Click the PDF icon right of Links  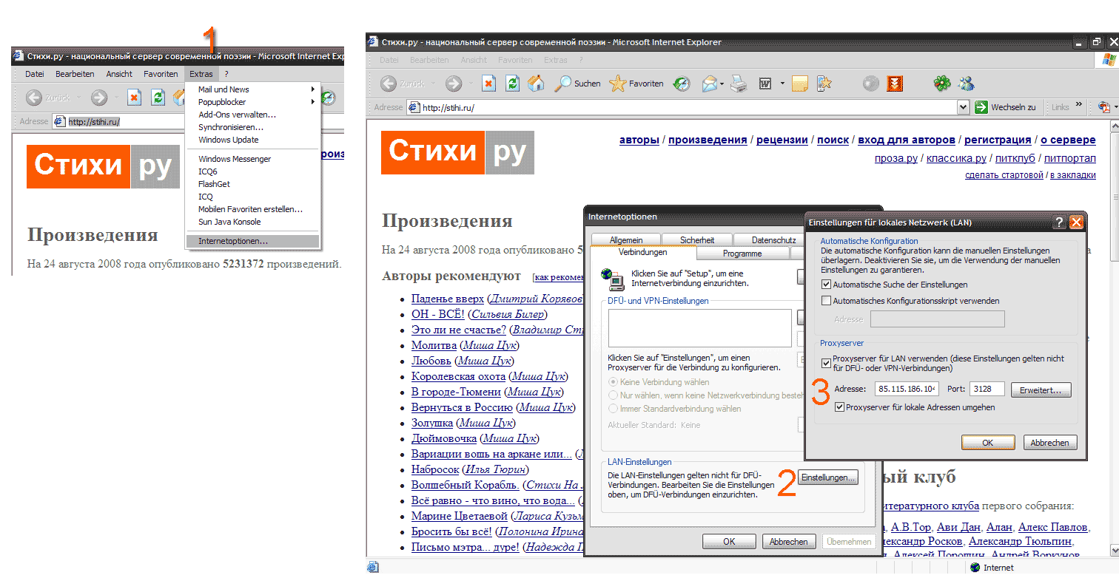(1104, 107)
